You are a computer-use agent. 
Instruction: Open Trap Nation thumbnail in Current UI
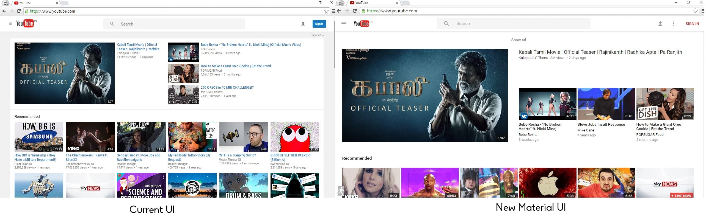click(192, 185)
